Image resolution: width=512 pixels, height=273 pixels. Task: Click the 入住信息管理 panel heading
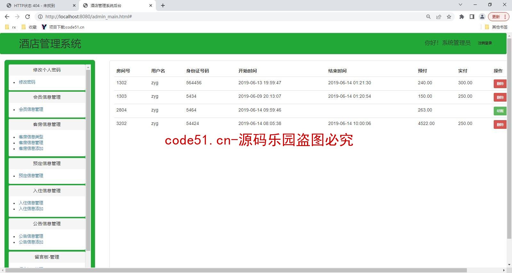47,191
